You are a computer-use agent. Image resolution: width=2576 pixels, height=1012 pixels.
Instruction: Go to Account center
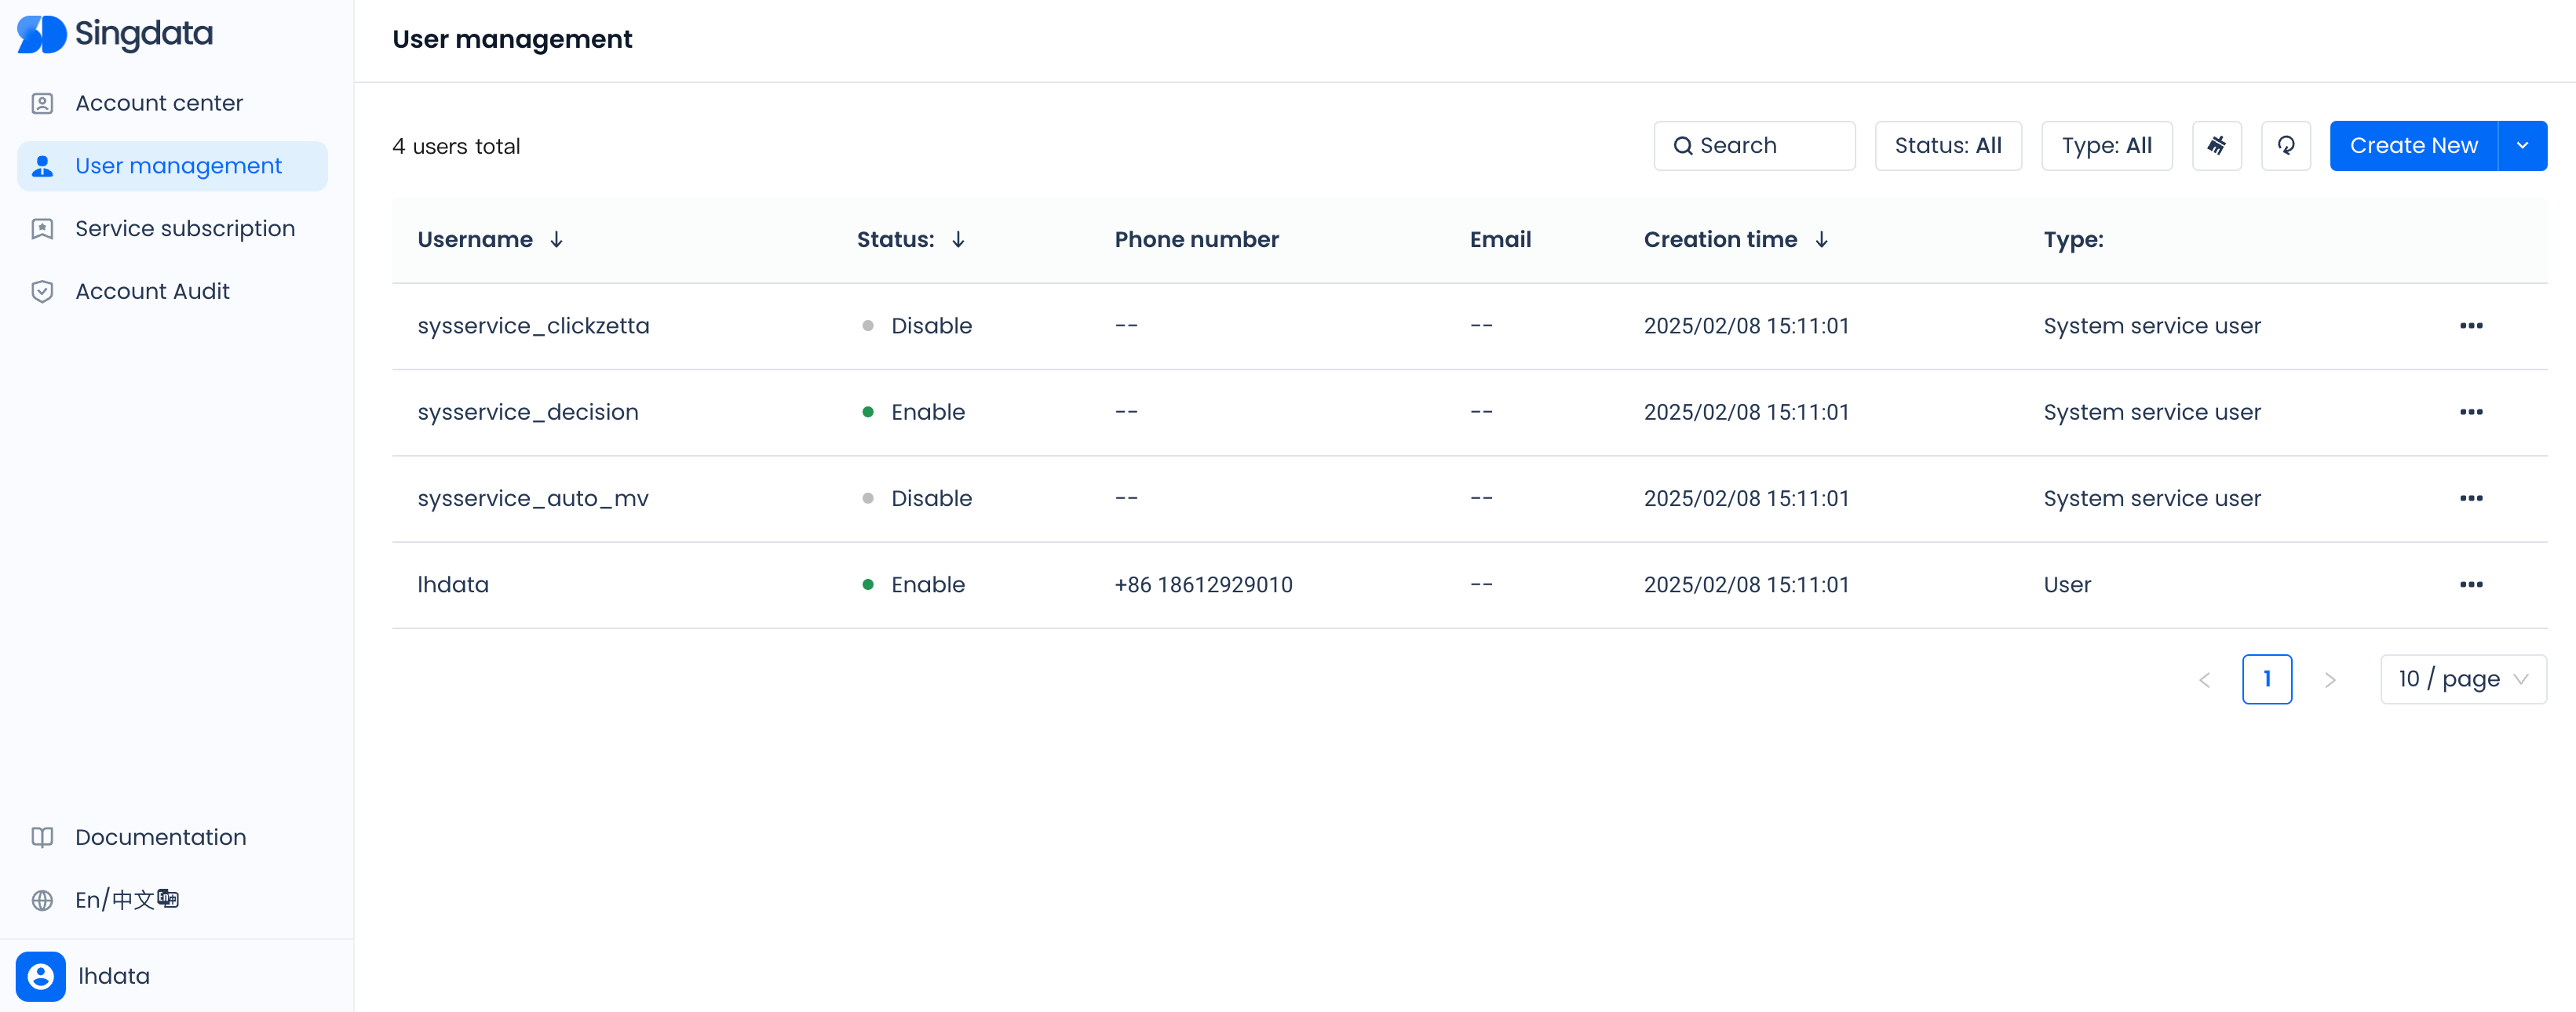pyautogui.click(x=159, y=103)
